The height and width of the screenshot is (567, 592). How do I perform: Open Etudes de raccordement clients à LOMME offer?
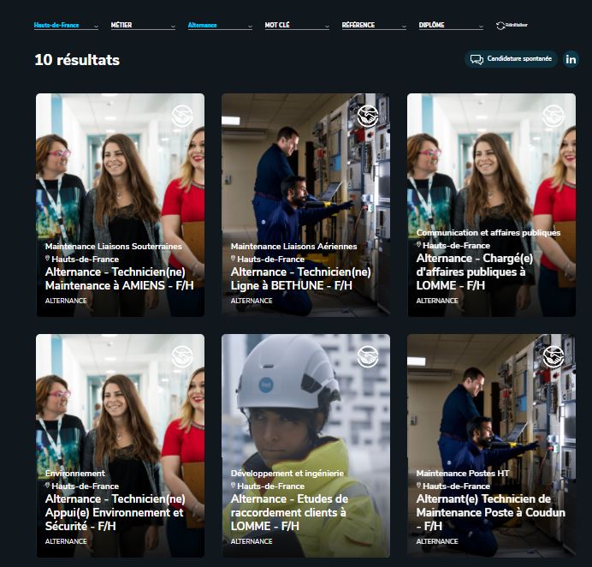pyautogui.click(x=289, y=512)
